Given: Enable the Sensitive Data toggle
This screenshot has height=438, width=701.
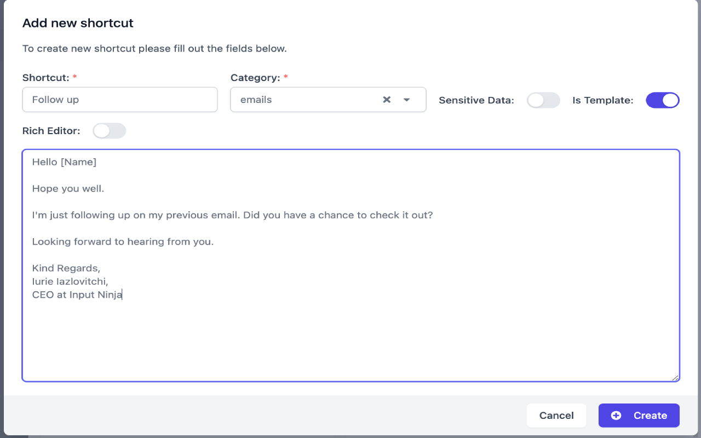Looking at the screenshot, I should (543, 100).
